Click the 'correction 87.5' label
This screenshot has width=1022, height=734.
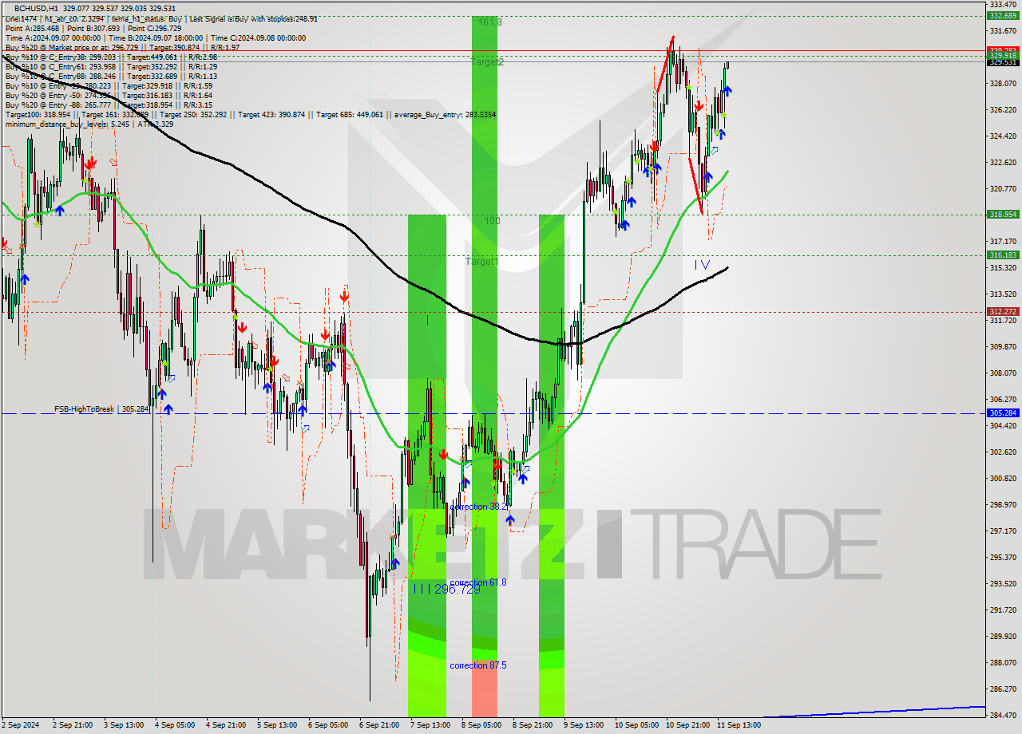(x=477, y=665)
